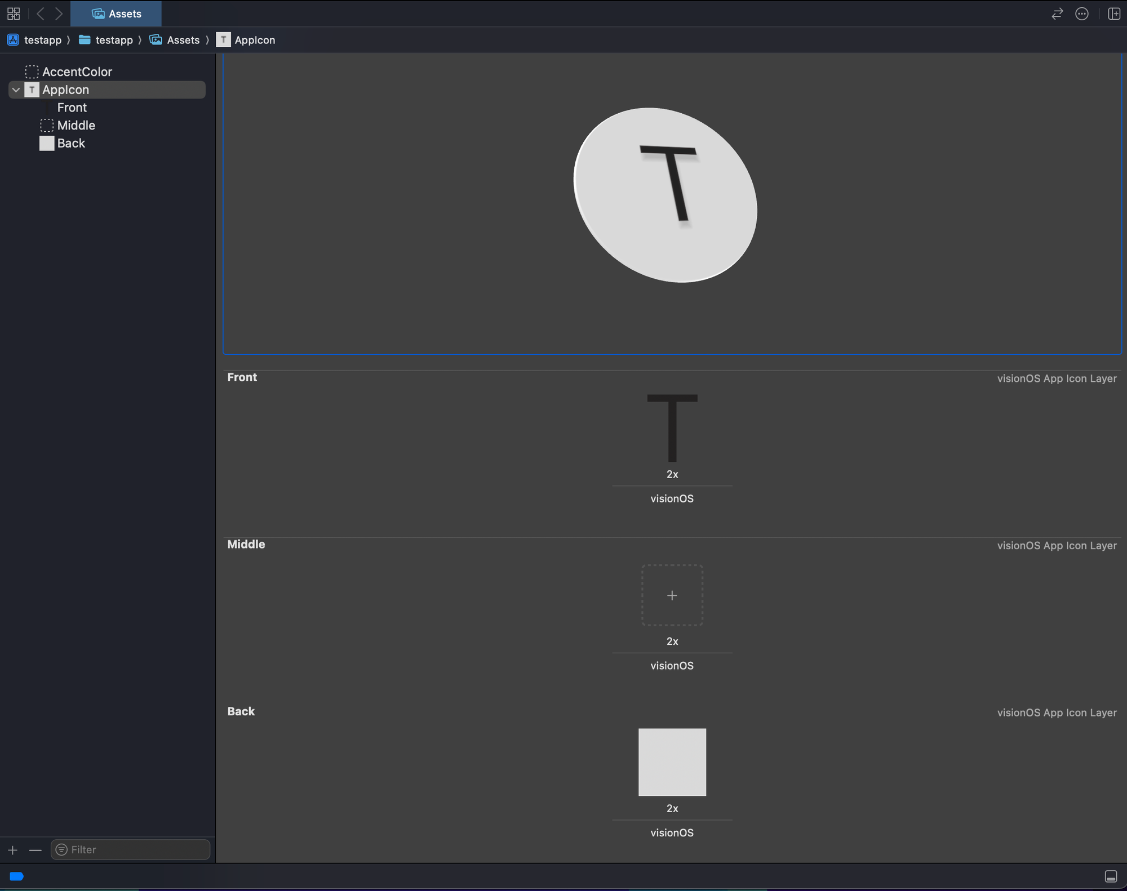This screenshot has height=891, width=1127.
Task: Select the Back layer gray image
Action: pos(672,762)
